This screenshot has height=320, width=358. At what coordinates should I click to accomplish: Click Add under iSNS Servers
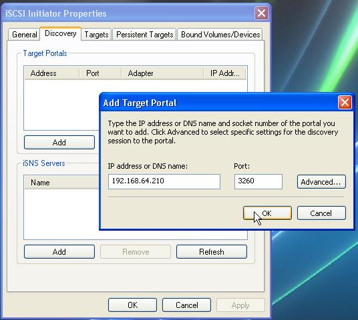point(59,251)
